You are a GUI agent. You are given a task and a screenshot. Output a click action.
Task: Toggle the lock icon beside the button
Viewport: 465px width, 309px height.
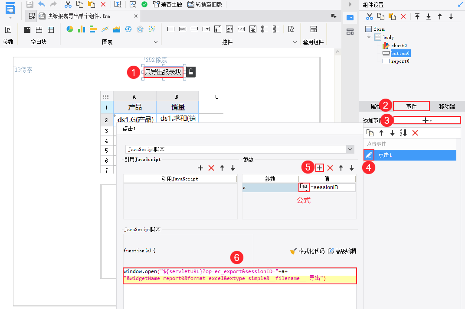tap(191, 72)
